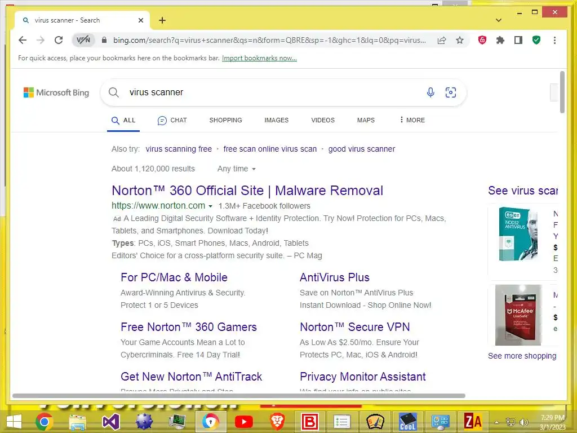Show hidden system tray icons
The height and width of the screenshot is (433, 577).
point(497,422)
